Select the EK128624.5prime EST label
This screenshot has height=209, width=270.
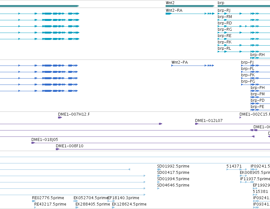[129, 204]
